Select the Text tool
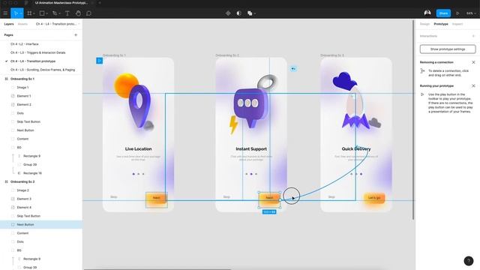 click(x=67, y=13)
